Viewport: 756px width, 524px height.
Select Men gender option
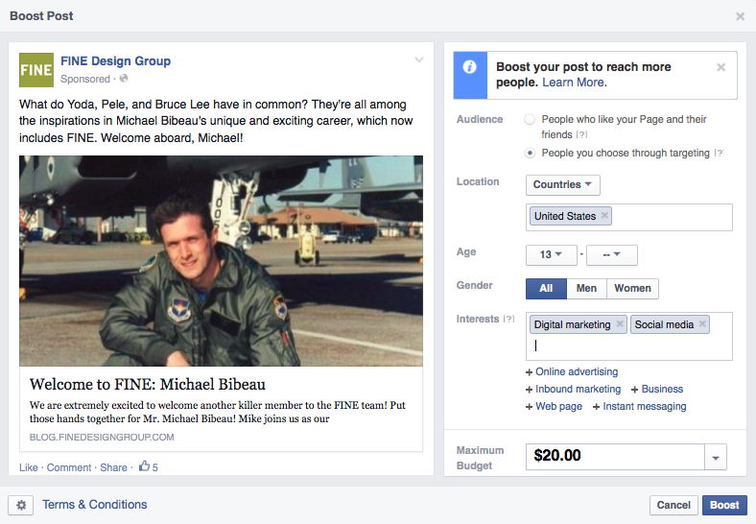(586, 289)
